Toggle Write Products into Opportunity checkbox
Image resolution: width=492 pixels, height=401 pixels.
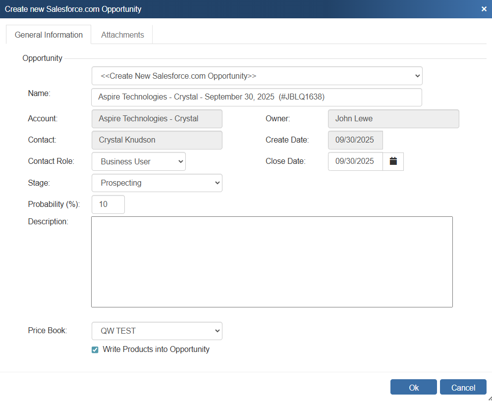click(95, 350)
